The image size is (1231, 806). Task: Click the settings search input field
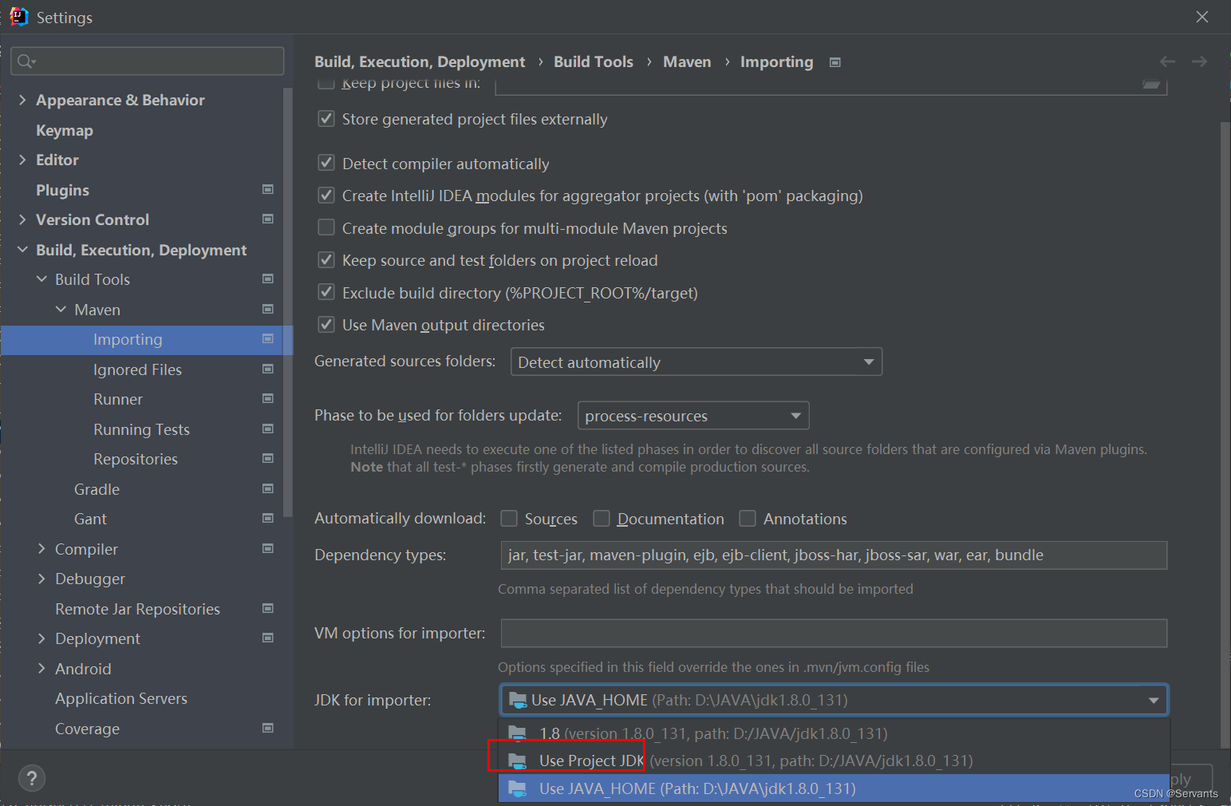point(148,61)
